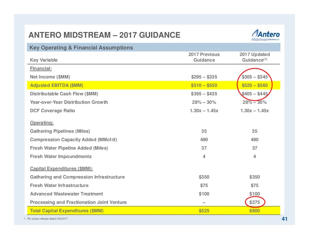Click the Antero Midstream logo
This screenshot has height=239, width=309.
click(x=266, y=35)
